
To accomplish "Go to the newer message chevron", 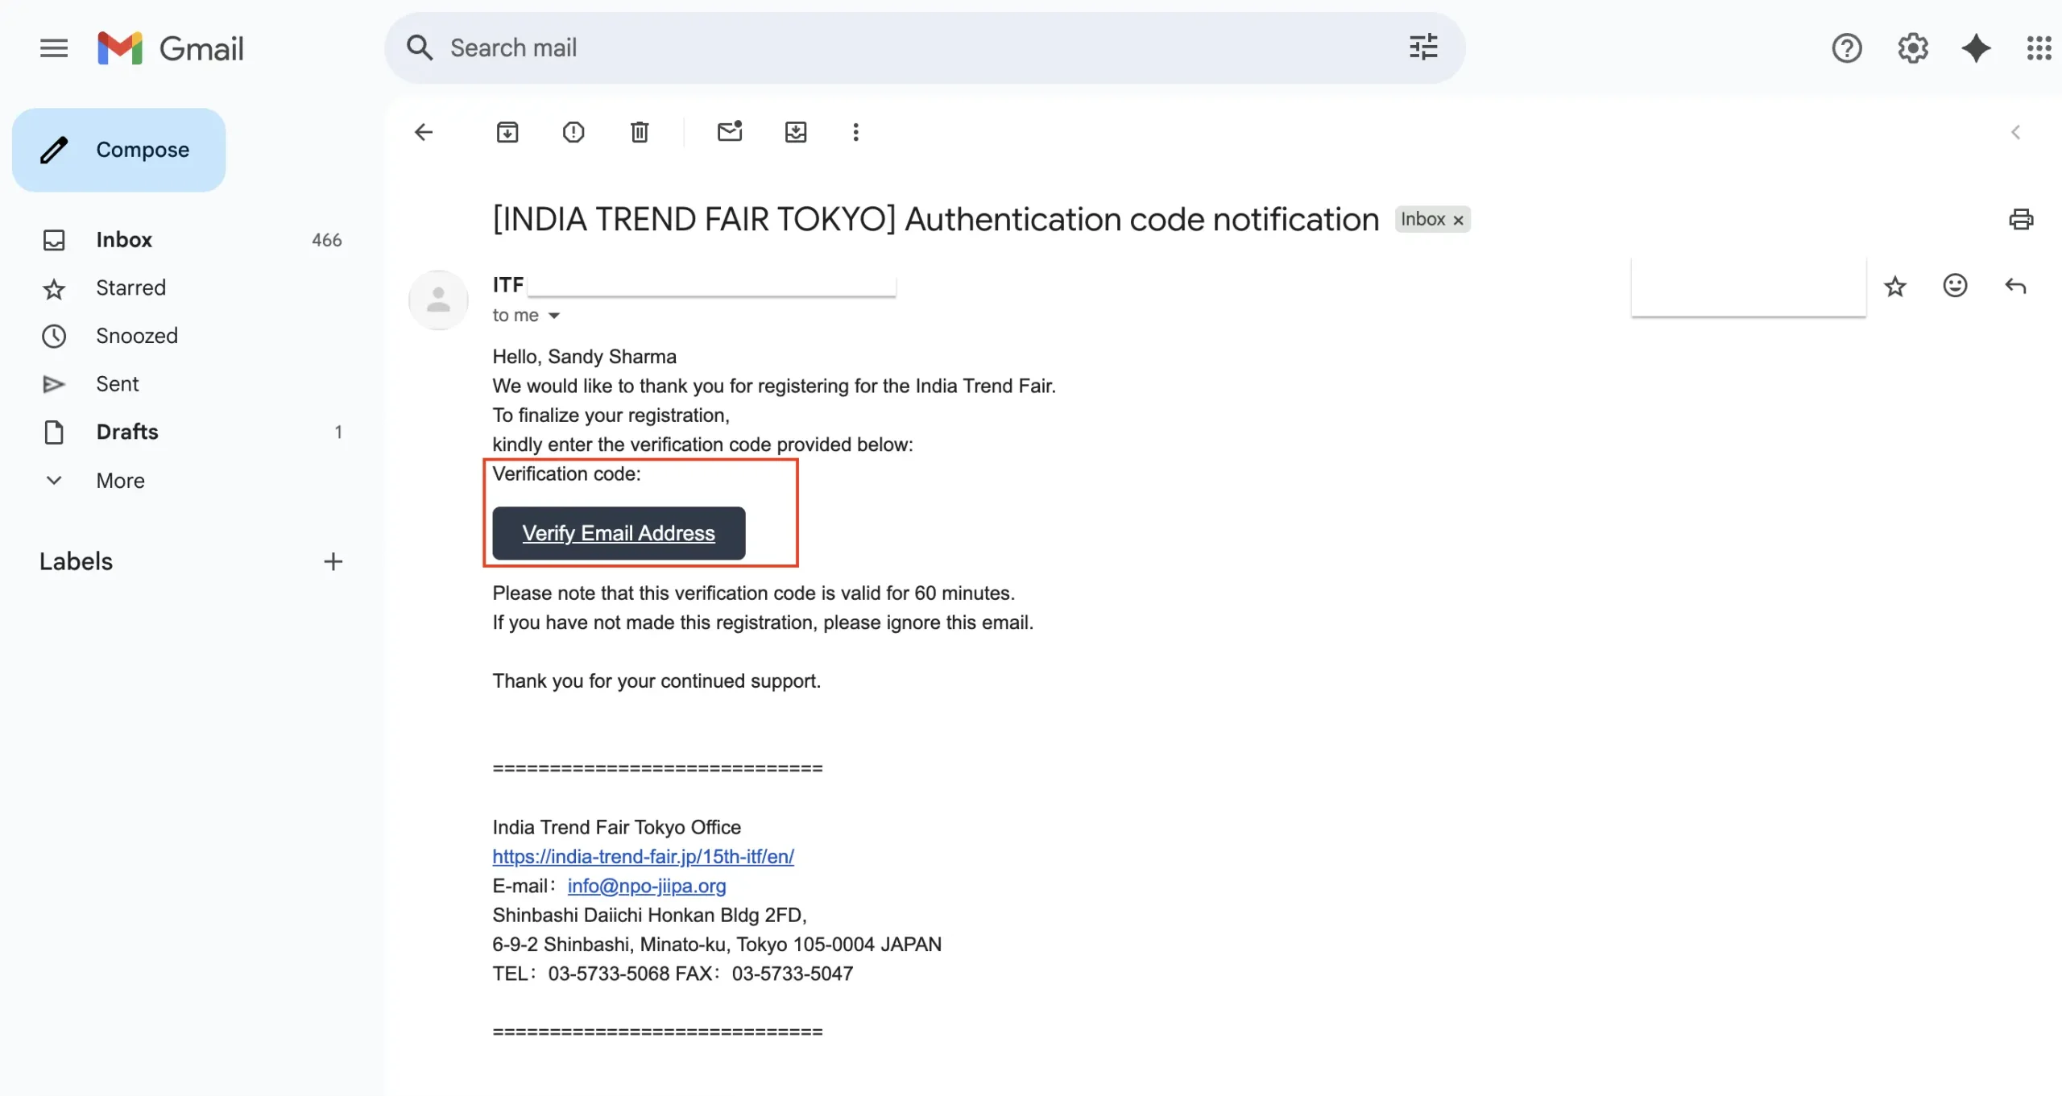I will pyautogui.click(x=2015, y=132).
